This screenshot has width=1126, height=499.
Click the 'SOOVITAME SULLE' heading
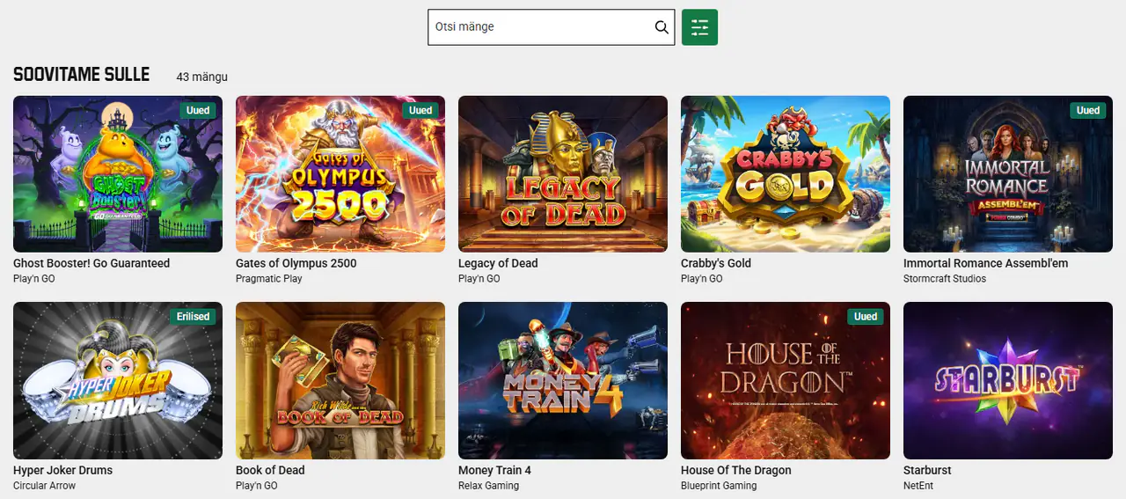pos(82,75)
